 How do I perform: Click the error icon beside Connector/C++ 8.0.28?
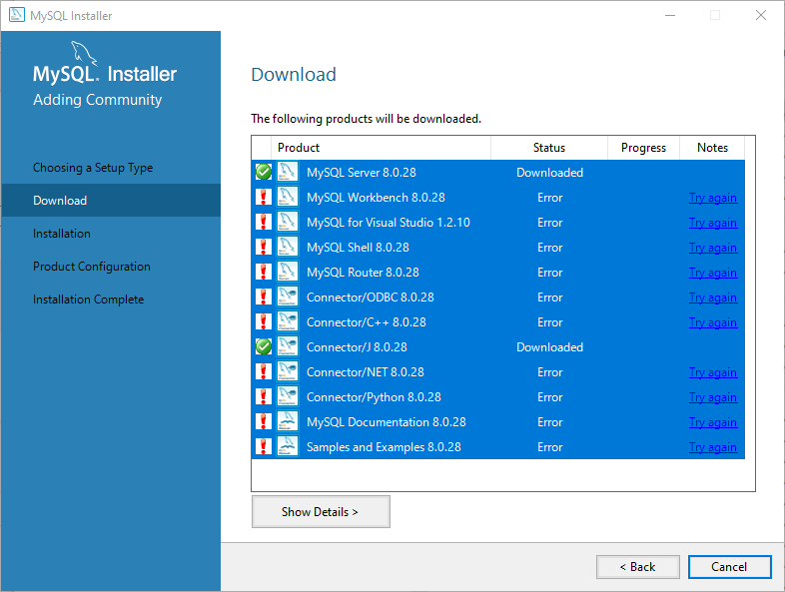[x=264, y=322]
